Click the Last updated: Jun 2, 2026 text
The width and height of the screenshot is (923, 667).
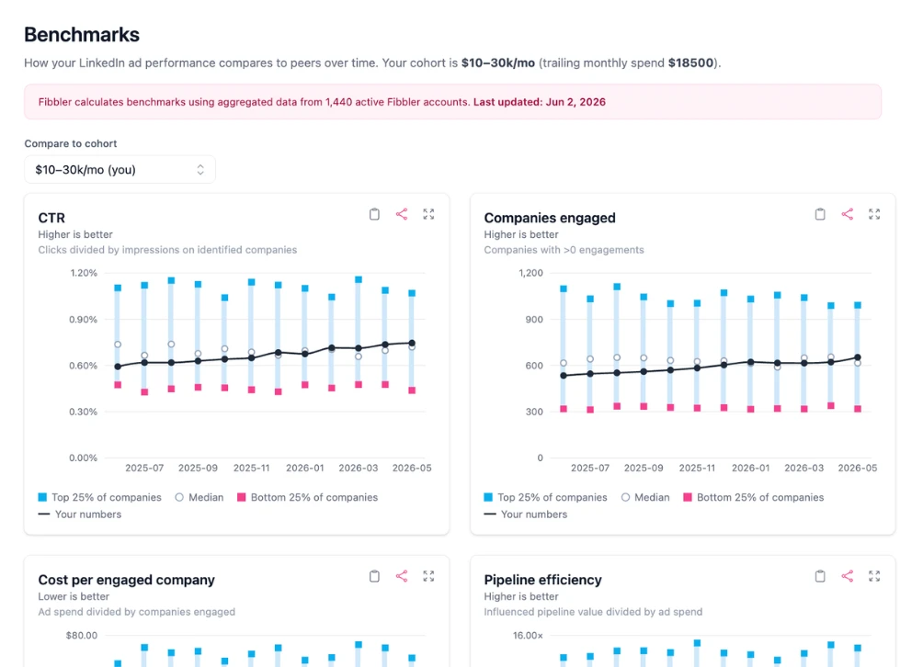point(540,102)
